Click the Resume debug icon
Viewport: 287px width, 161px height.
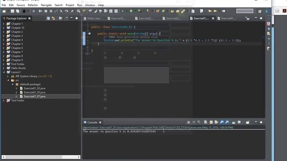pos(40,11)
